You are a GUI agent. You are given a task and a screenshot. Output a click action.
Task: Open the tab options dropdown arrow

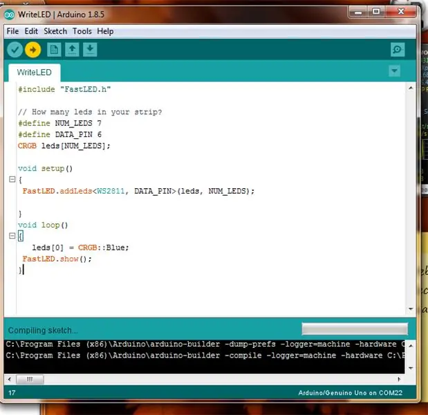click(x=394, y=71)
